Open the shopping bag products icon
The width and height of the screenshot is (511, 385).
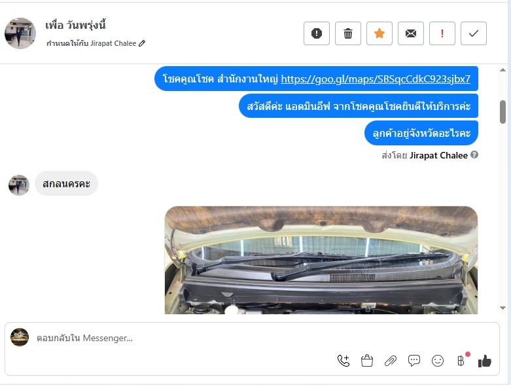(x=367, y=361)
